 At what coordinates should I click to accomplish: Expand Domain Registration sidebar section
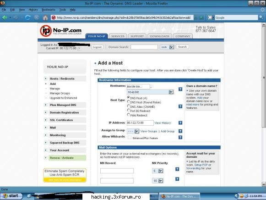click(45, 112)
